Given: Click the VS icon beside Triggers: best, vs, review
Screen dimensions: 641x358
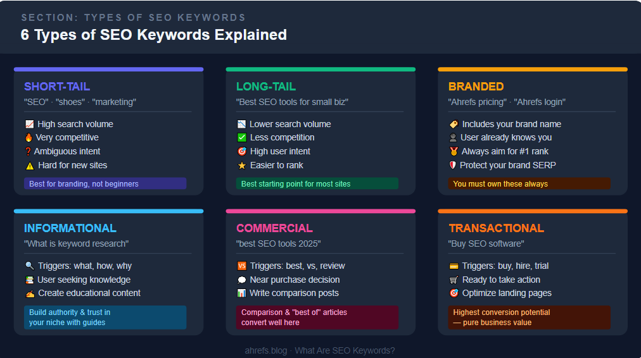Looking at the screenshot, I should click(x=242, y=266).
